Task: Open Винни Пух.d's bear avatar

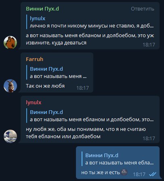Action: pyautogui.click(x=10, y=42)
